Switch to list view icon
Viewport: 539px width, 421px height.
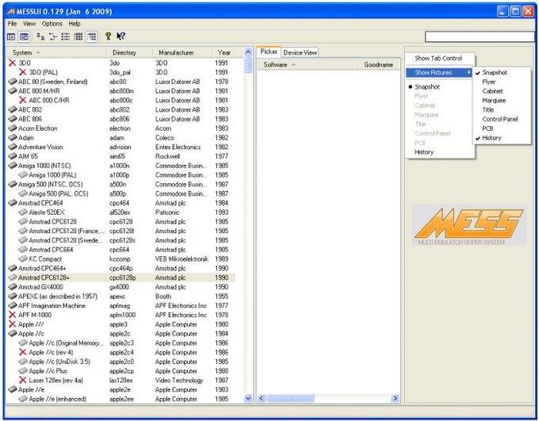[66, 36]
